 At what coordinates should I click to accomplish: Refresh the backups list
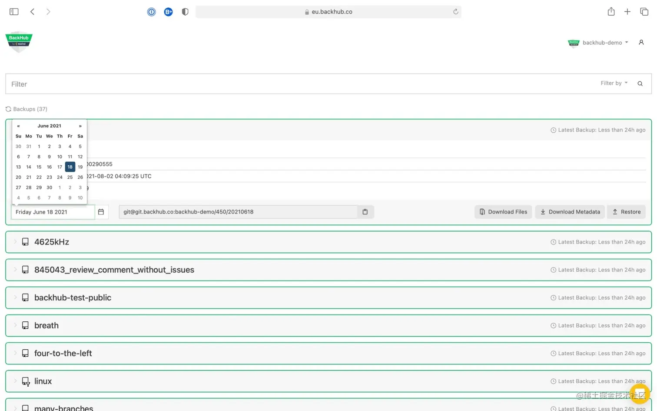(8, 109)
